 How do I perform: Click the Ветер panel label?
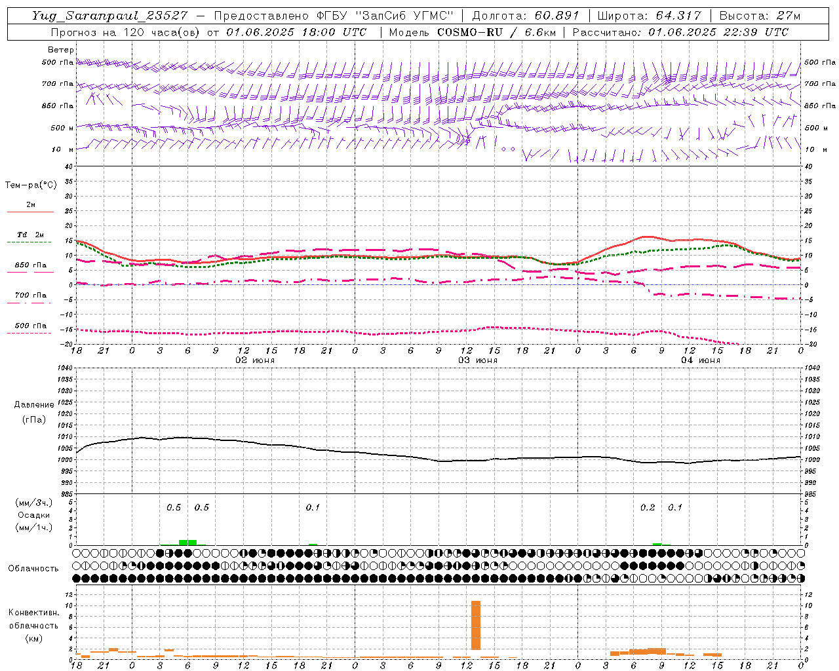coord(60,50)
